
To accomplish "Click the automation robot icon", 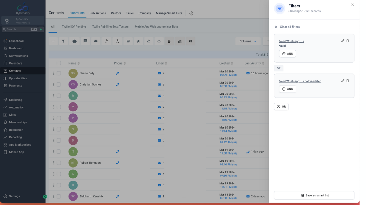I will tap(74, 41).
